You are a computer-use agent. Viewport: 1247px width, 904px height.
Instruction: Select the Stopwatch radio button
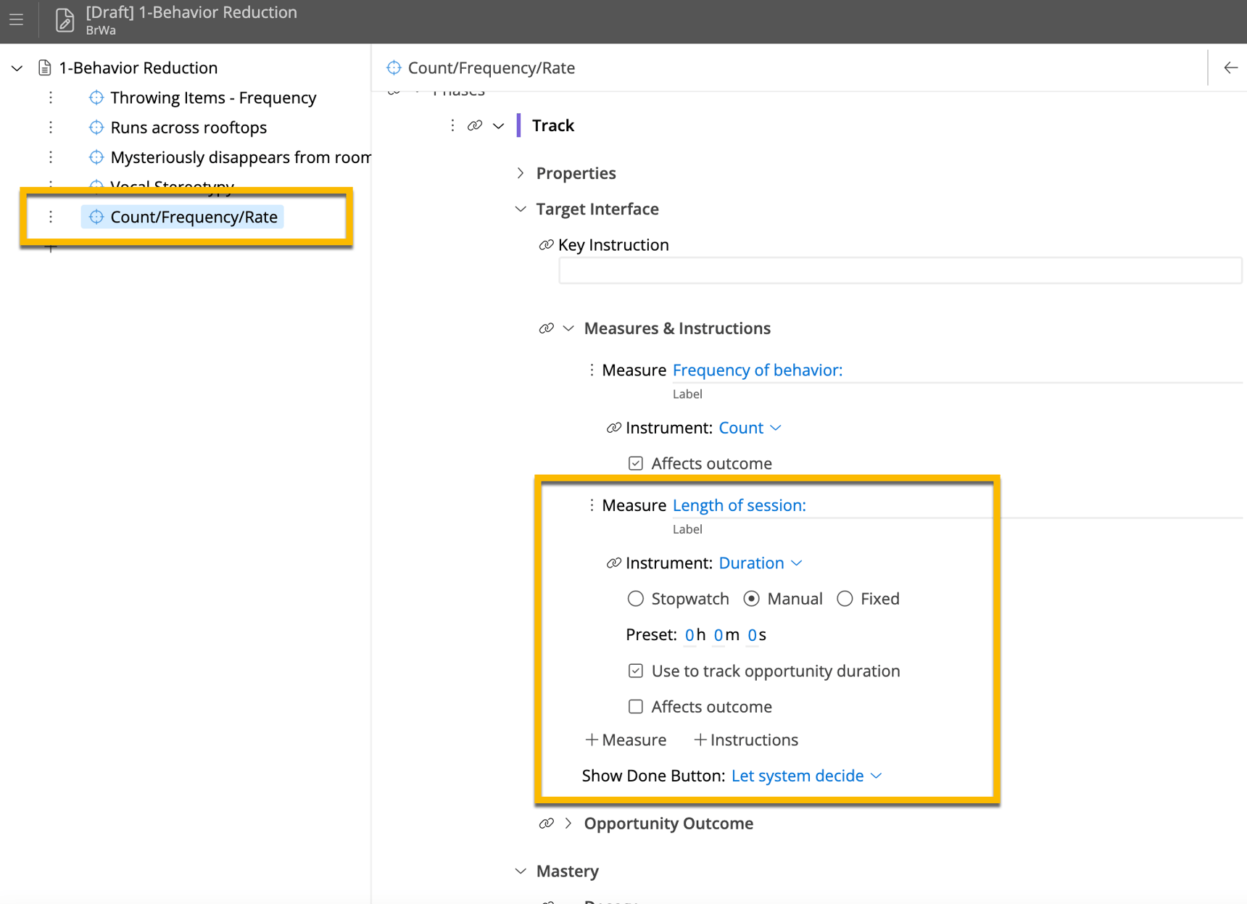636,599
